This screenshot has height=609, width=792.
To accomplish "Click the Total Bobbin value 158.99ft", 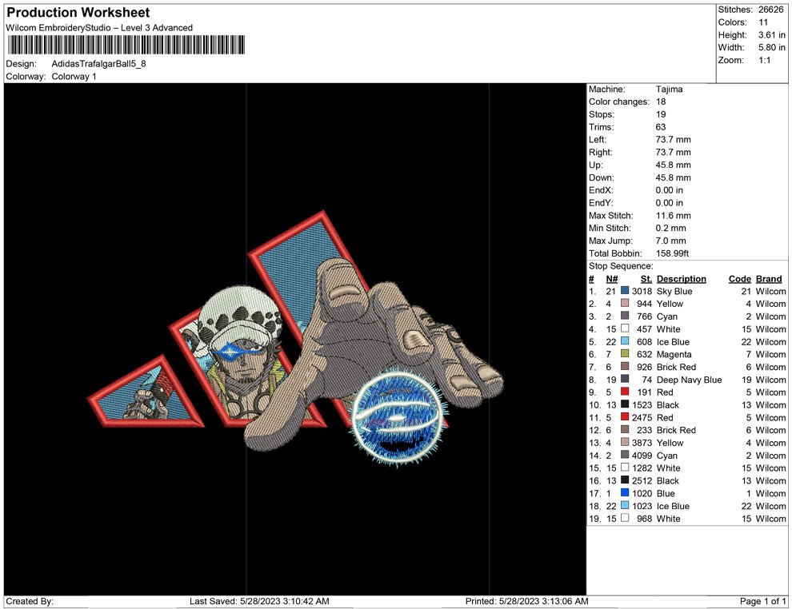I will pyautogui.click(x=672, y=253).
